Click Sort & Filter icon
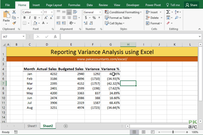 click(176, 12)
